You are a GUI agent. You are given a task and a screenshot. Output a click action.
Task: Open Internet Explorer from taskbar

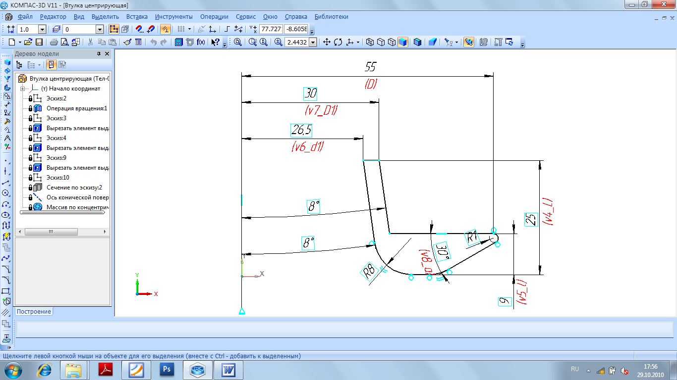pyautogui.click(x=45, y=370)
